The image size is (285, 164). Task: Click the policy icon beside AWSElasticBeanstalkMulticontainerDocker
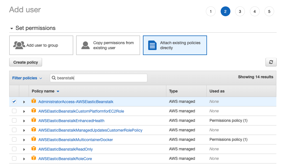point(34,139)
